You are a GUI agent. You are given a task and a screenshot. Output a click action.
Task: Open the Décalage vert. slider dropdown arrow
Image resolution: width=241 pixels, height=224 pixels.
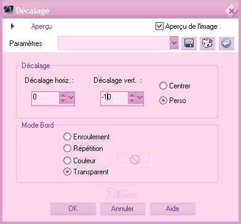(x=140, y=98)
